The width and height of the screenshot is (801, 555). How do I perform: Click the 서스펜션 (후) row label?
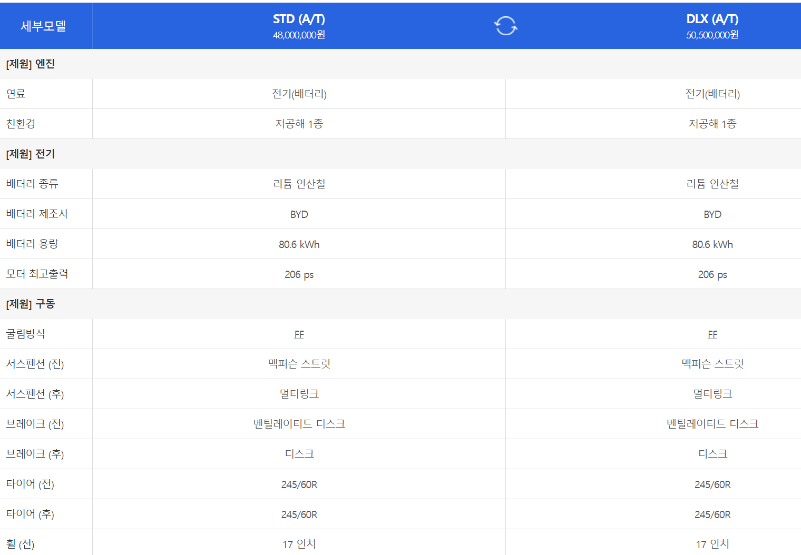[x=35, y=394]
